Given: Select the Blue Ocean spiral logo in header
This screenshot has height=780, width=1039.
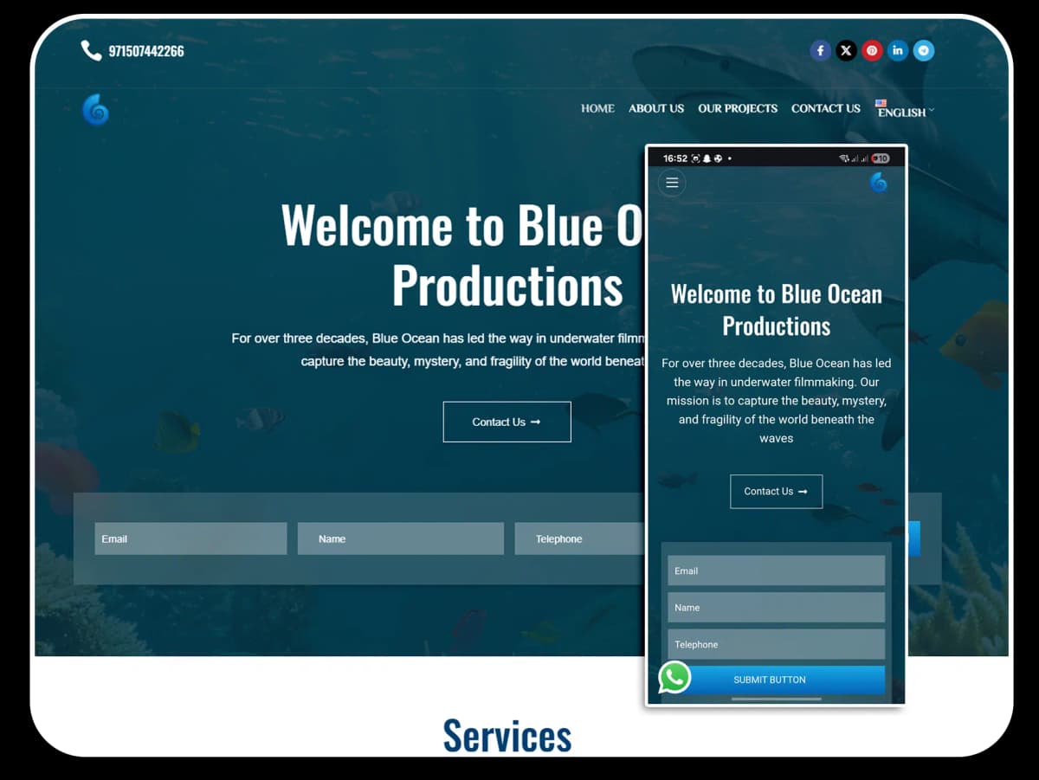Looking at the screenshot, I should (95, 110).
